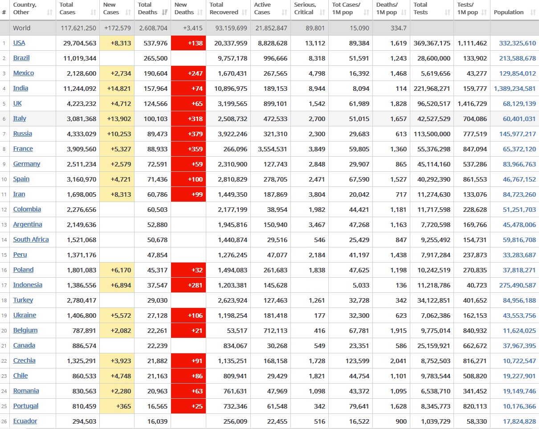Image resolution: width=539 pixels, height=429 pixels.
Task: Select Czechia deaths per million 2,041
Action: pos(398,361)
